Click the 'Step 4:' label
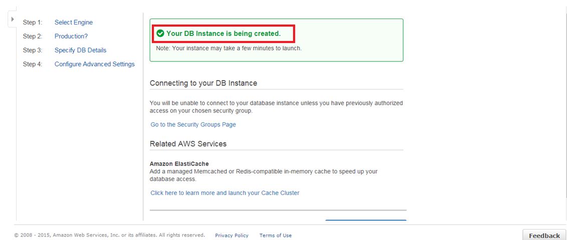This screenshot has height=240, width=567. coord(33,64)
